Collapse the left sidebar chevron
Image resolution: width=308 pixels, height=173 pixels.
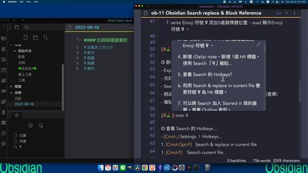point(3,26)
